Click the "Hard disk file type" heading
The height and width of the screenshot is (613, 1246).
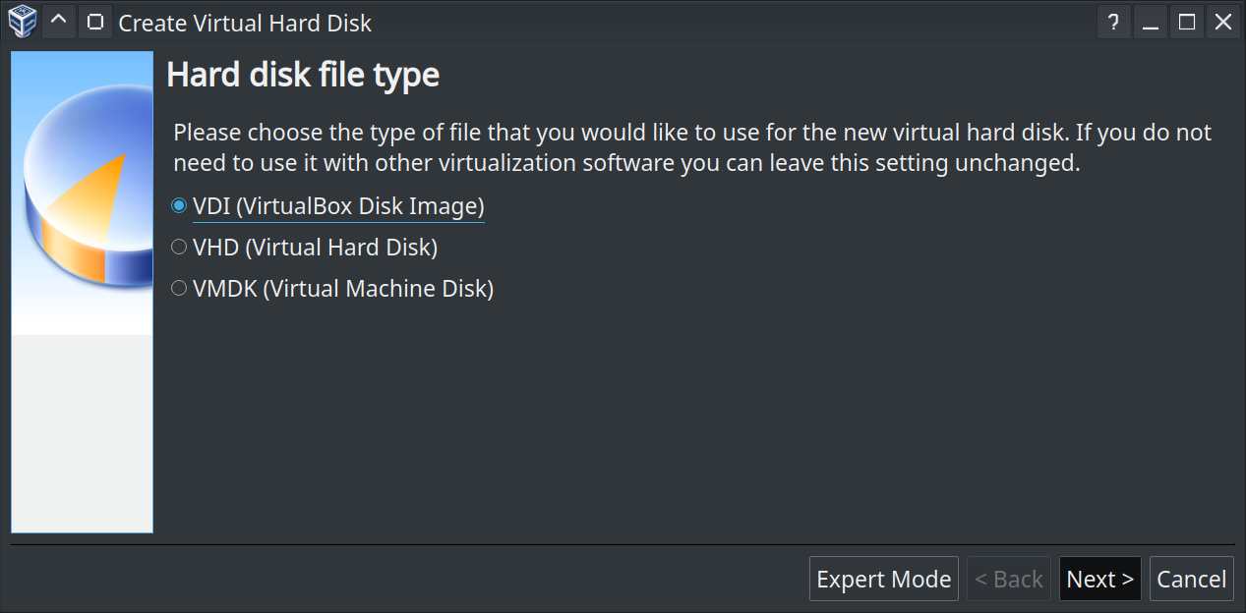(x=303, y=75)
